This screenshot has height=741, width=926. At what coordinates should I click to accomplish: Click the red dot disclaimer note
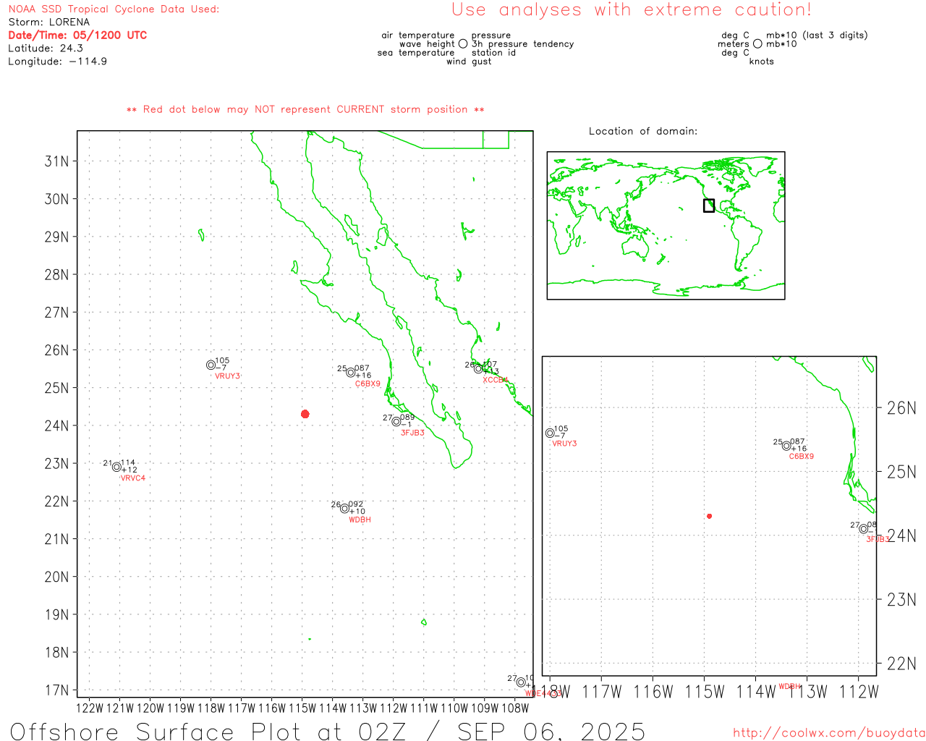305,109
